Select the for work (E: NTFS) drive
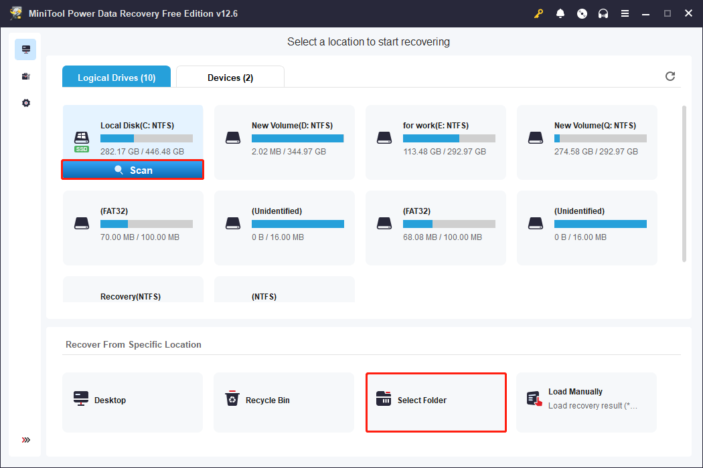The width and height of the screenshot is (703, 468). click(x=435, y=142)
